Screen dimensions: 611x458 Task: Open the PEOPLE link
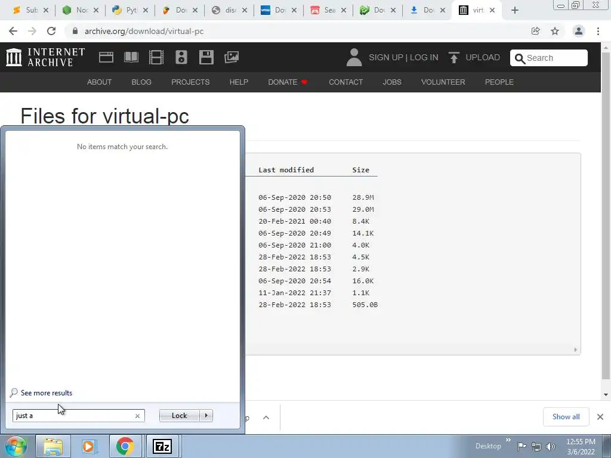(x=499, y=82)
